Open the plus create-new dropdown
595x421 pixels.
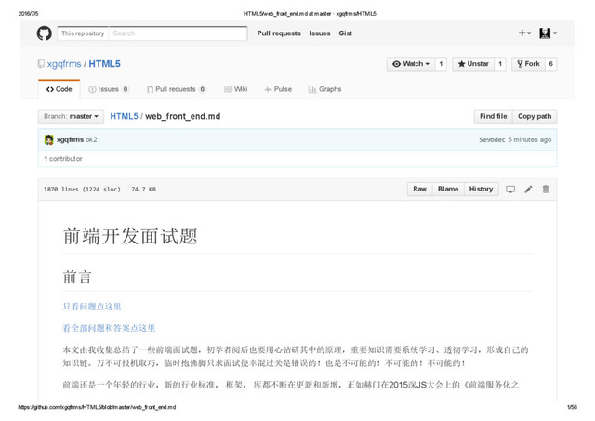click(524, 33)
